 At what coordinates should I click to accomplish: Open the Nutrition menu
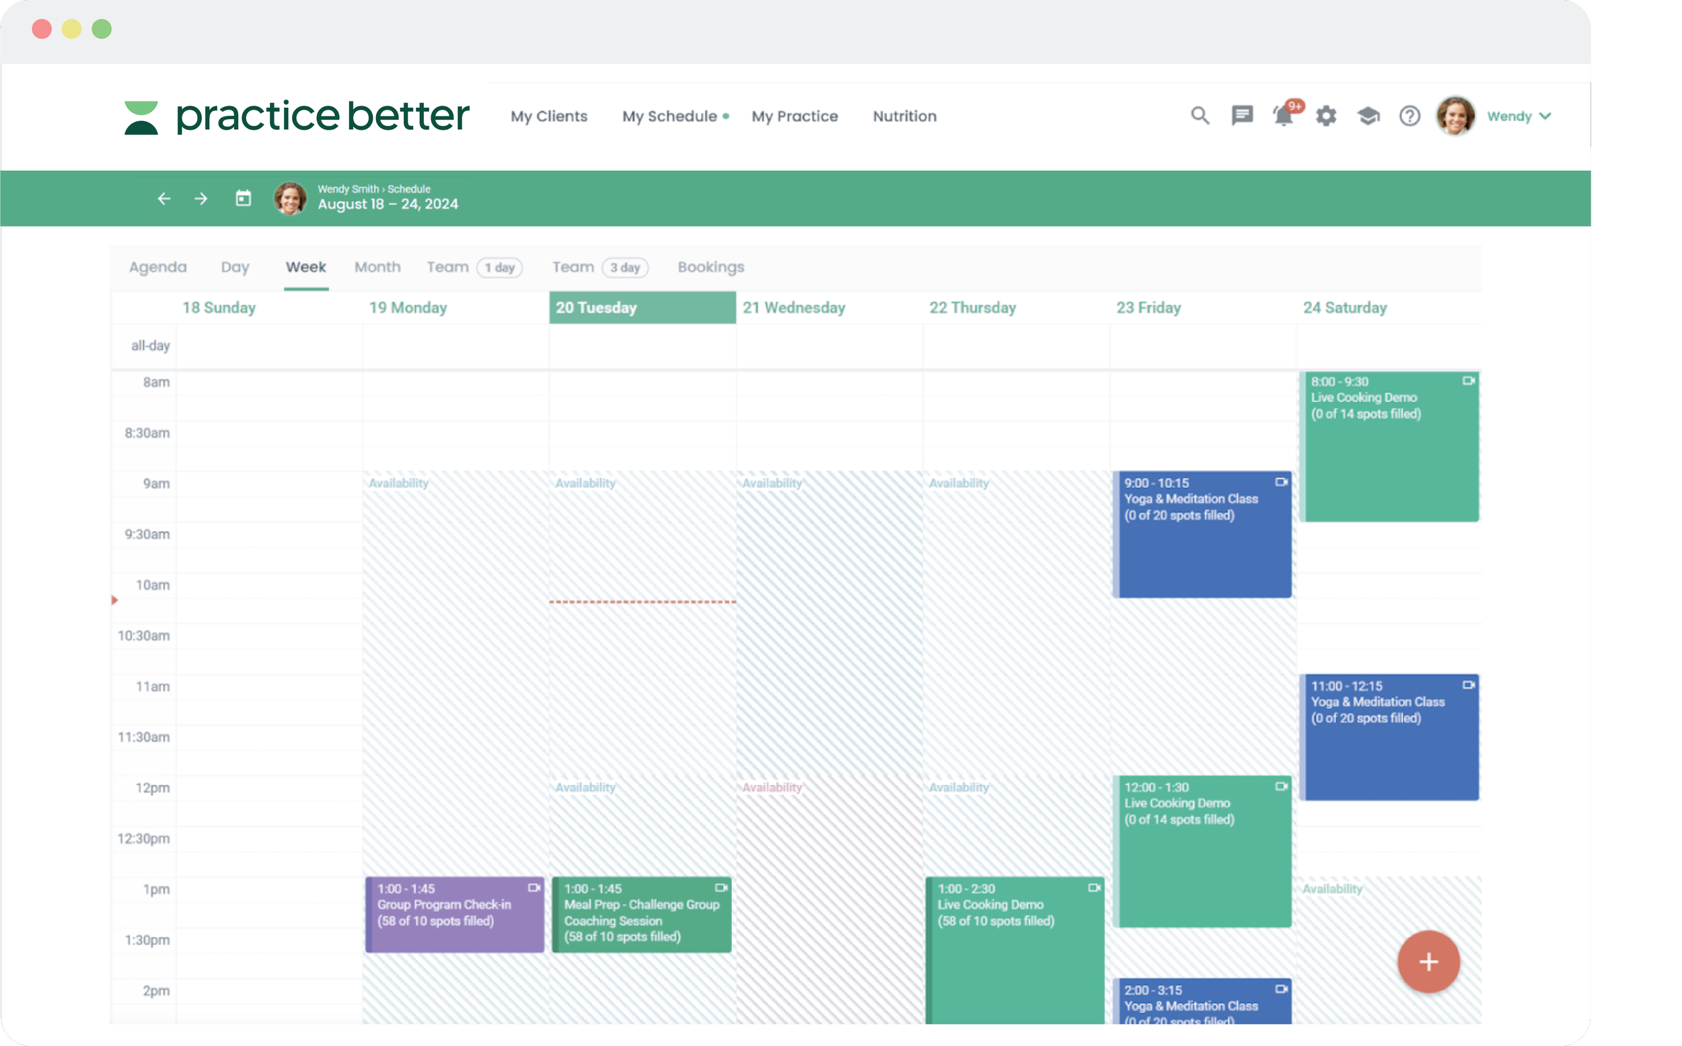coord(904,116)
